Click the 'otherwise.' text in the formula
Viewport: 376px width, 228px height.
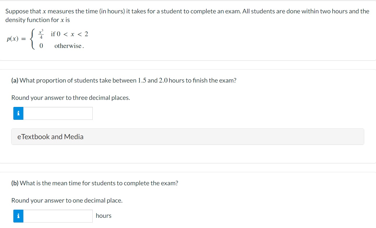coord(69,46)
